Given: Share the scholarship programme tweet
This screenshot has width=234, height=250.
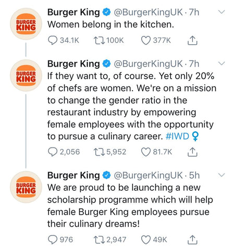Looking at the screenshot, I should 192,240.
